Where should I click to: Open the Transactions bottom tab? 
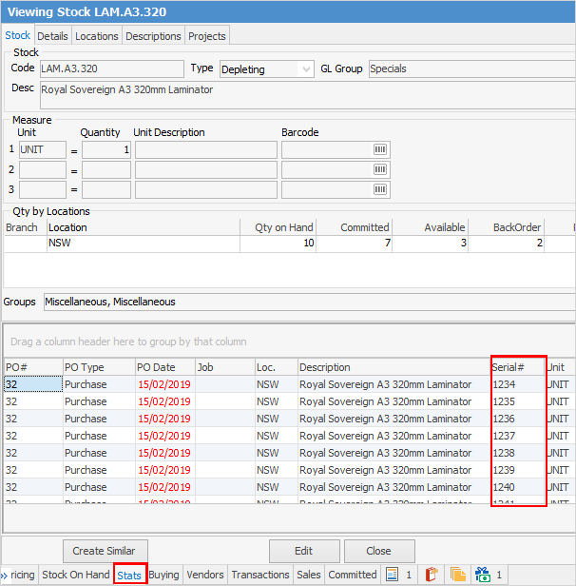click(259, 575)
